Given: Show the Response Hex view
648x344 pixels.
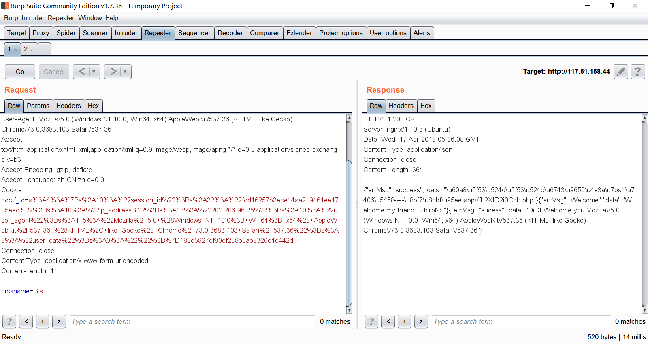Looking at the screenshot, I should (426, 106).
